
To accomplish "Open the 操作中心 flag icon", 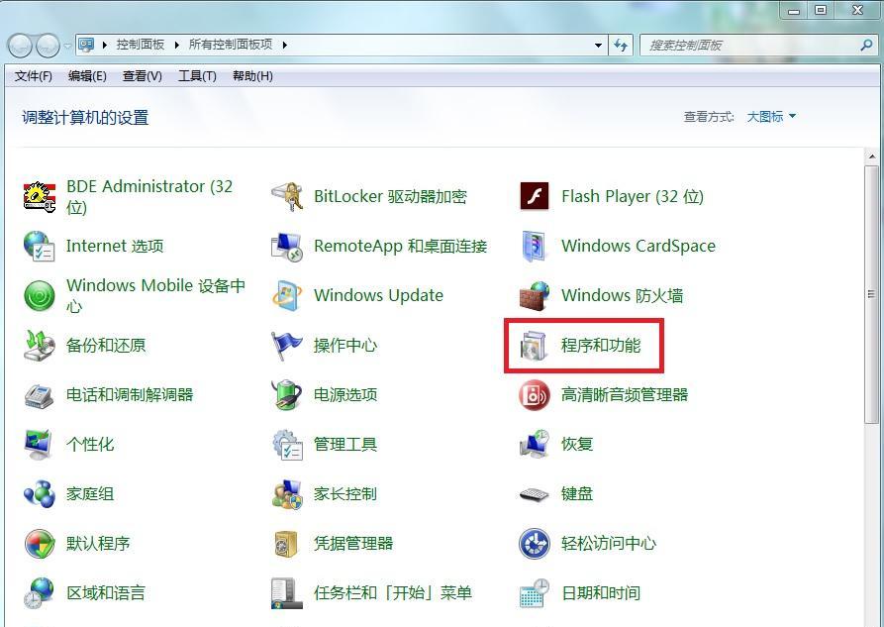I will [x=287, y=346].
